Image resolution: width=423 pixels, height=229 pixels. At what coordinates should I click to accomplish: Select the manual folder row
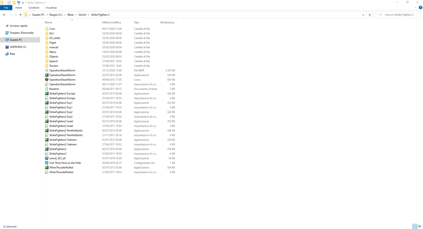pyautogui.click(x=110, y=47)
